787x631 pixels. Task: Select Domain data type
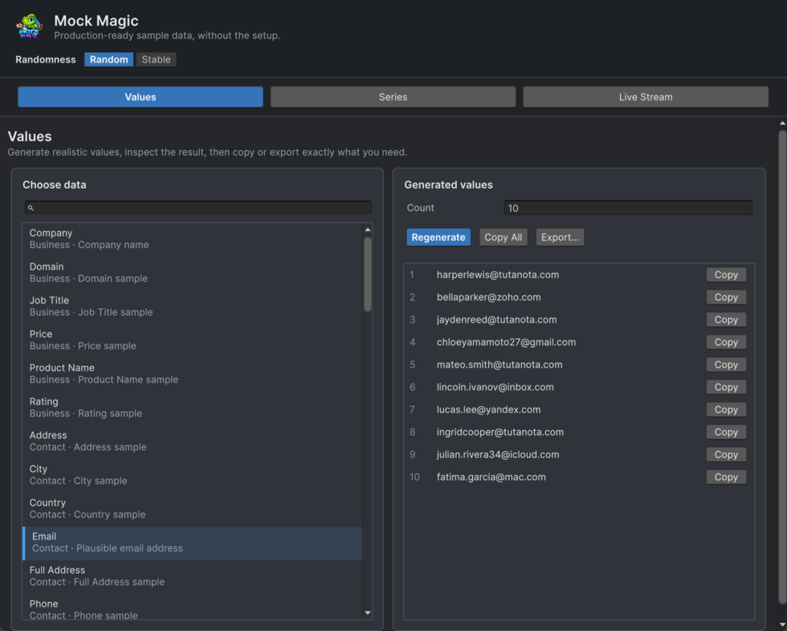coord(192,272)
